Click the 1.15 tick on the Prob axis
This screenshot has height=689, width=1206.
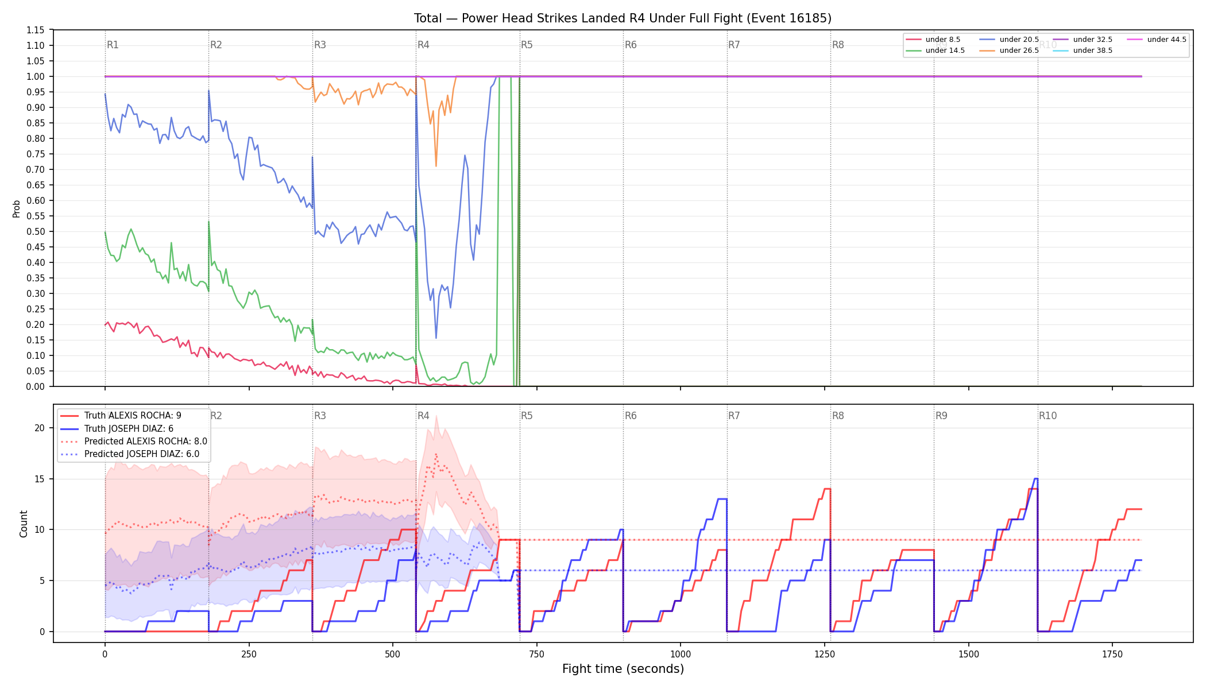click(35, 30)
